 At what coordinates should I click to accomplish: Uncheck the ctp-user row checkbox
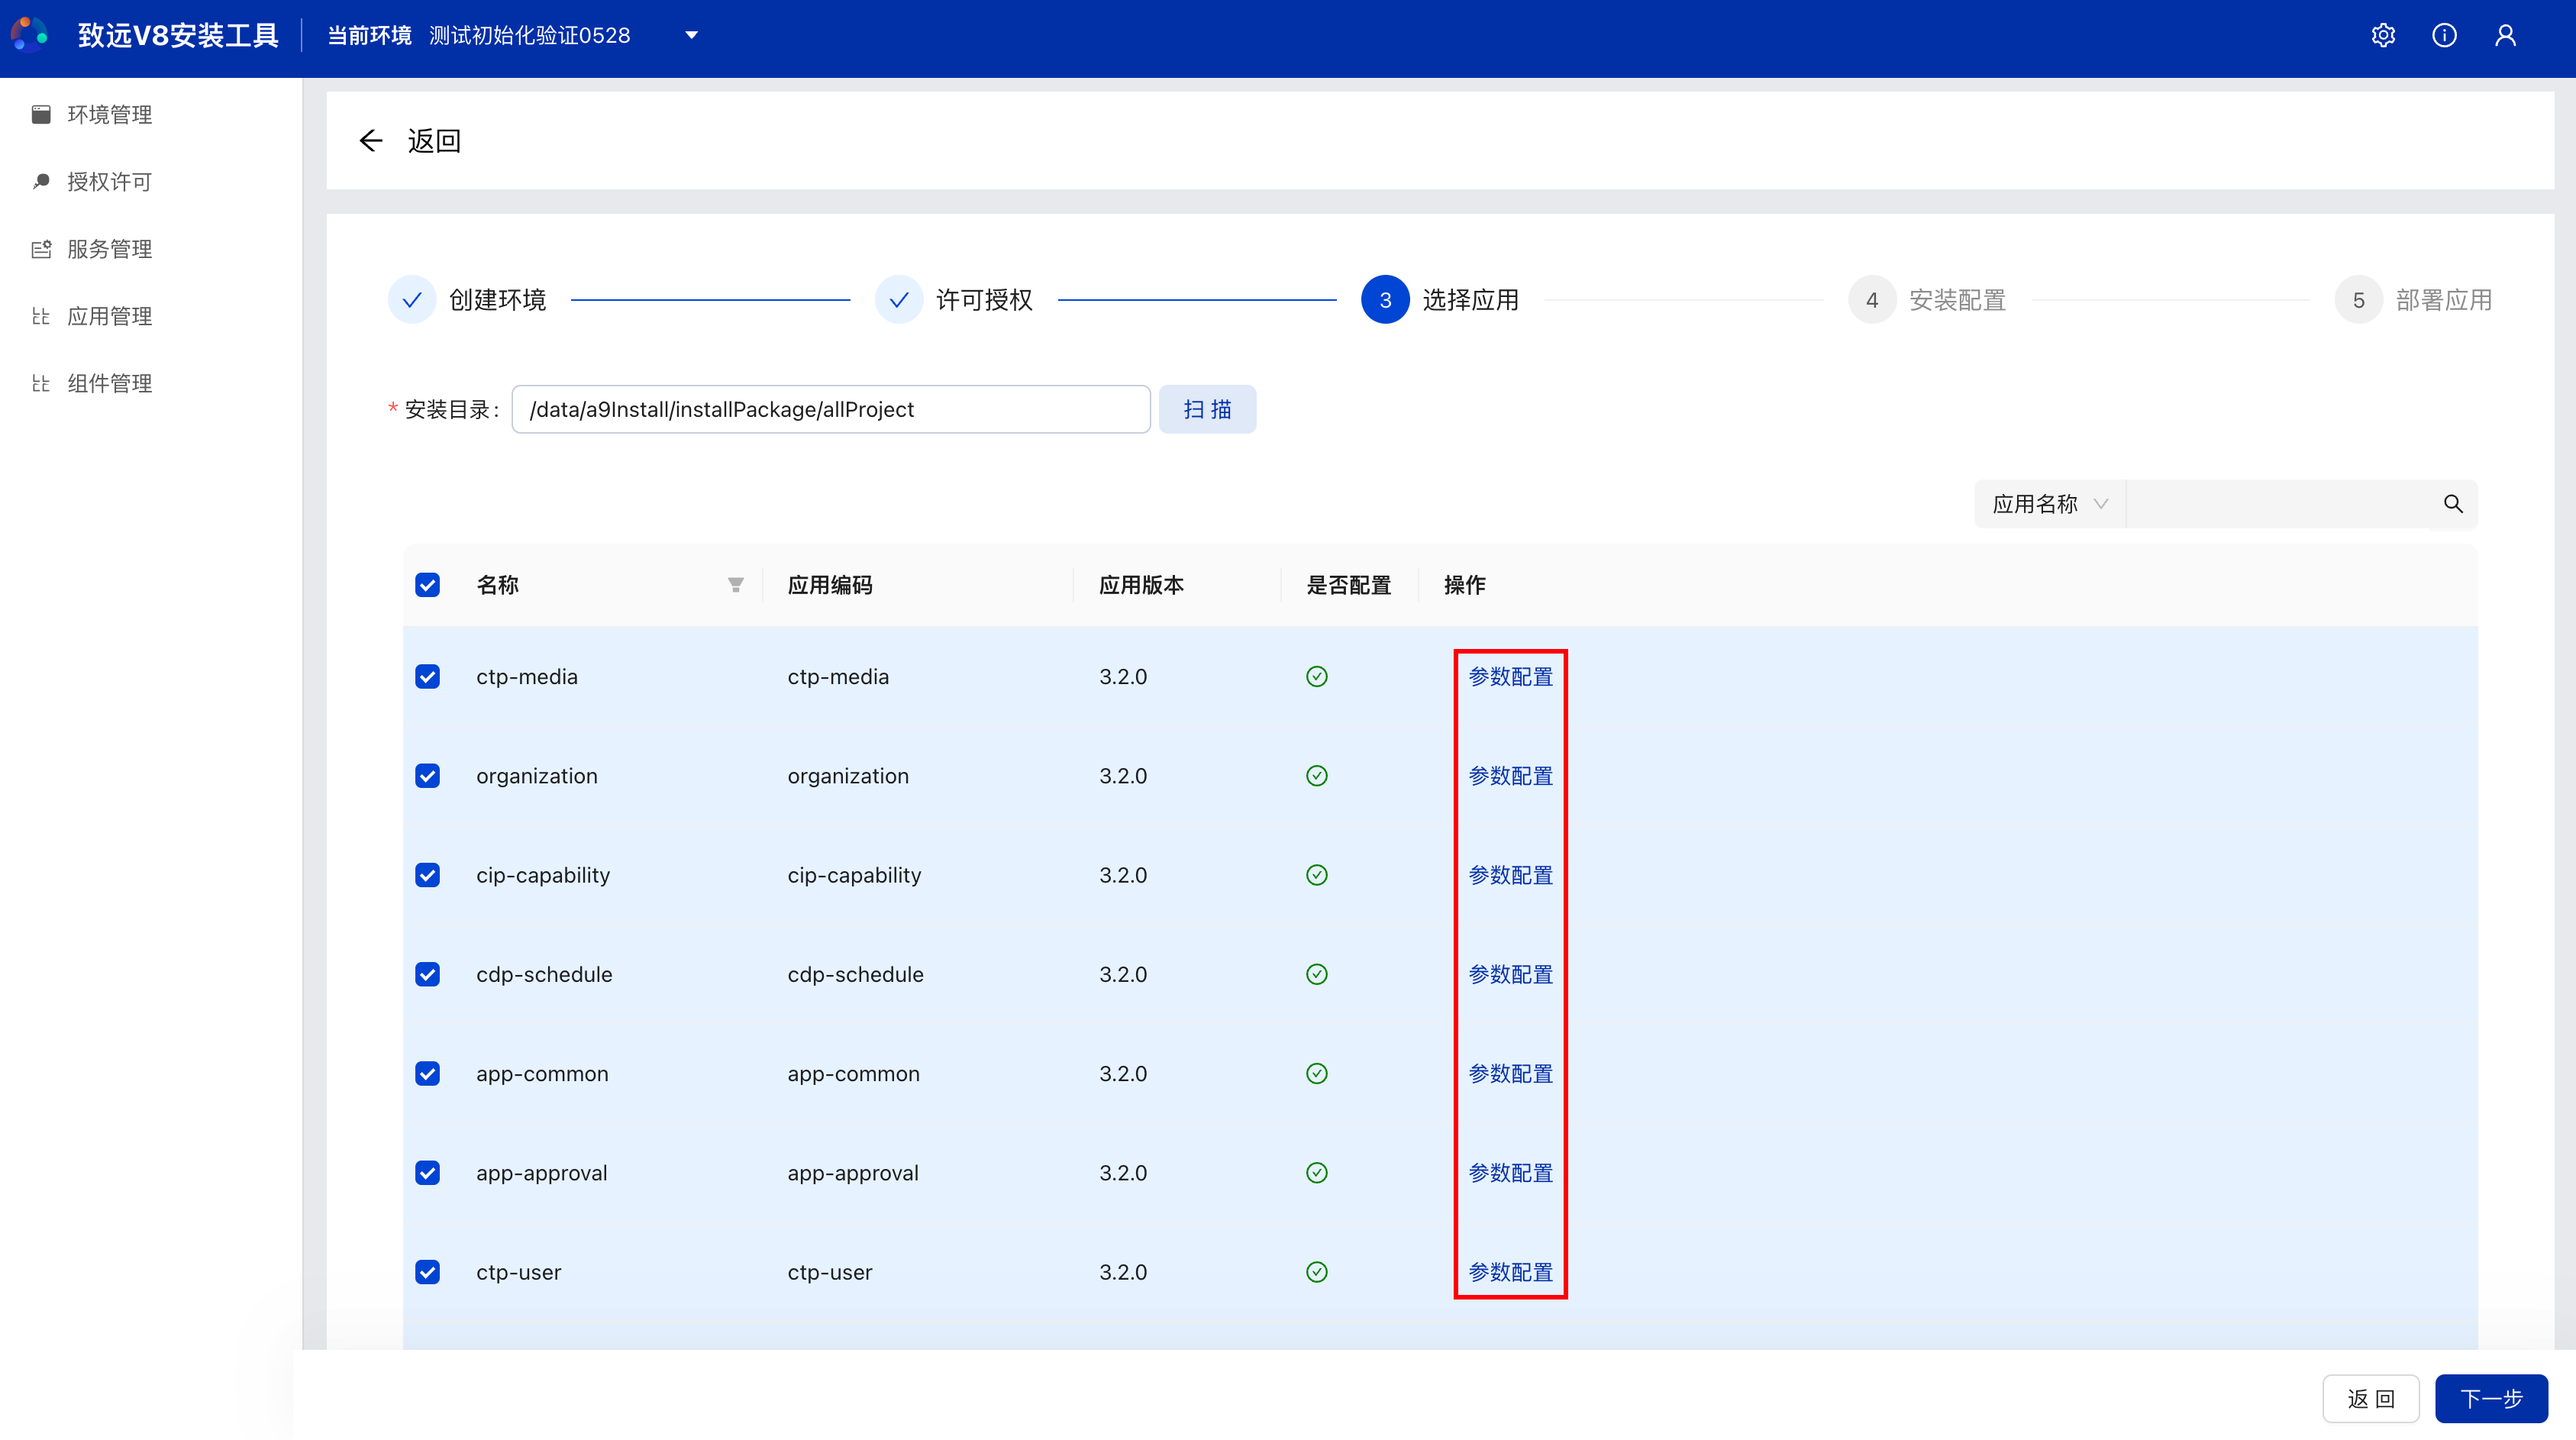pos(427,1272)
